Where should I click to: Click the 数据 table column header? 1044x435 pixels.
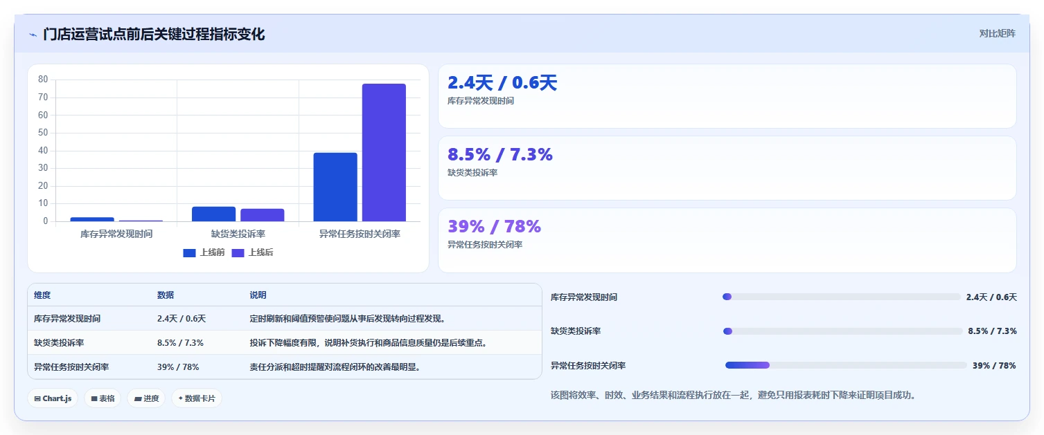[x=166, y=295]
